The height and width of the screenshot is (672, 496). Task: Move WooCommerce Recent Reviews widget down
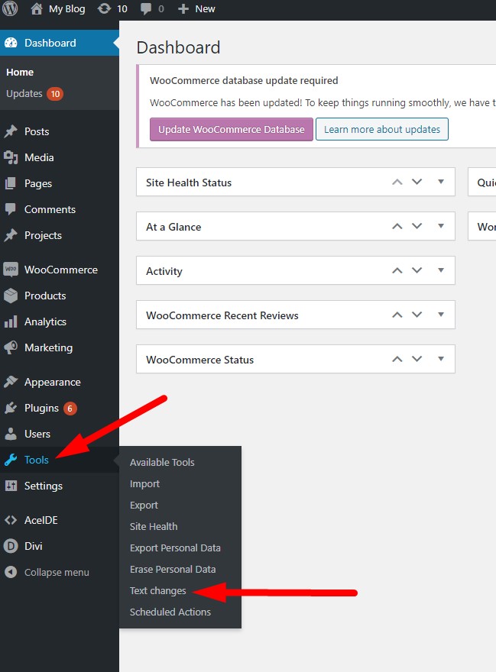[417, 315]
